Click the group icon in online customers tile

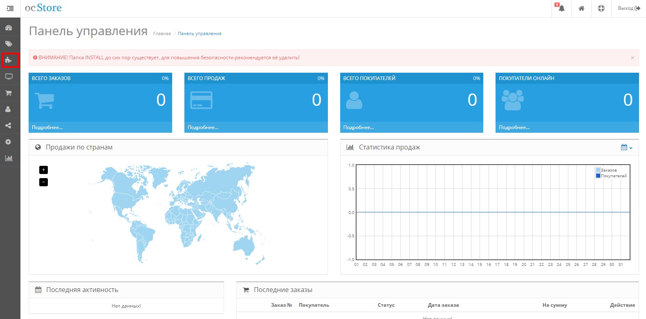(513, 100)
